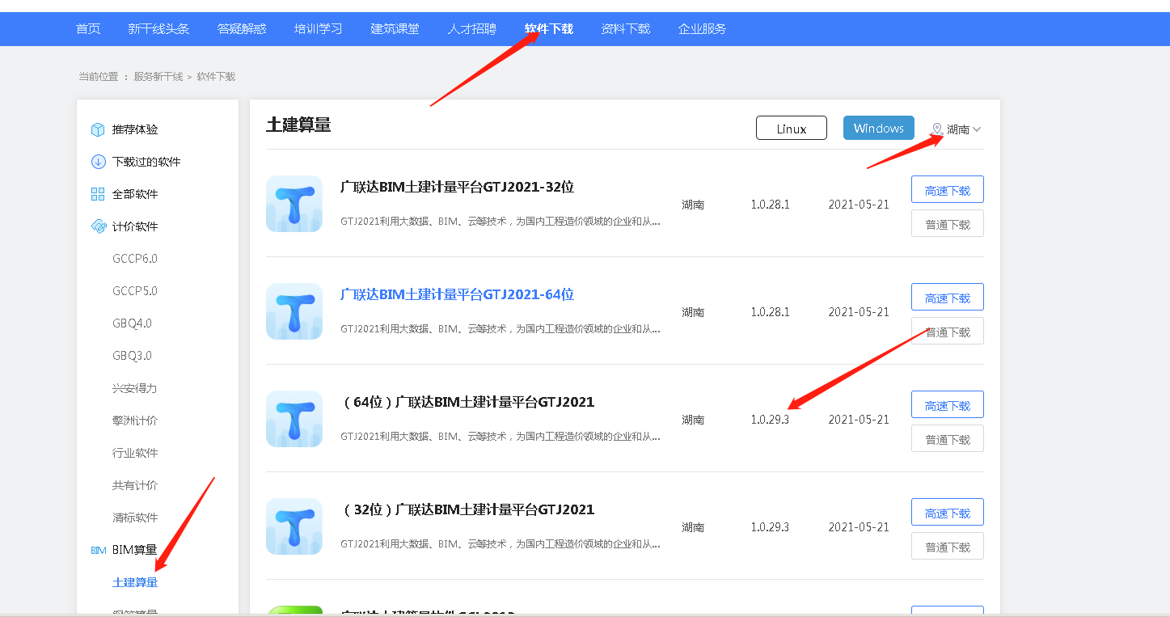Image resolution: width=1170 pixels, height=617 pixels.
Task: Click the 下载过的软件 download icon
Action: (98, 162)
